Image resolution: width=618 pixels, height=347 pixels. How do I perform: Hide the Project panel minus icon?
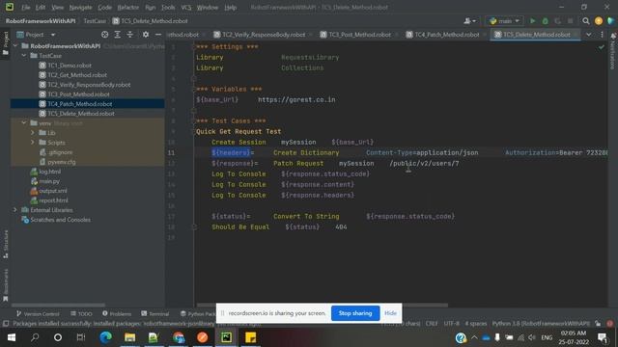(x=158, y=35)
